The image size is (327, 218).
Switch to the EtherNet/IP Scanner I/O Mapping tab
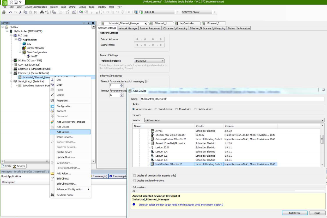click(x=208, y=28)
